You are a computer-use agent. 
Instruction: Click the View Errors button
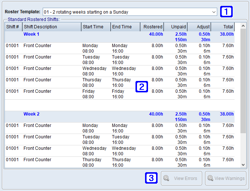[x=182, y=178]
